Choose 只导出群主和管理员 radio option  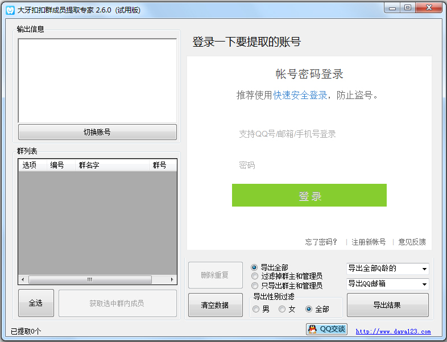(x=255, y=285)
